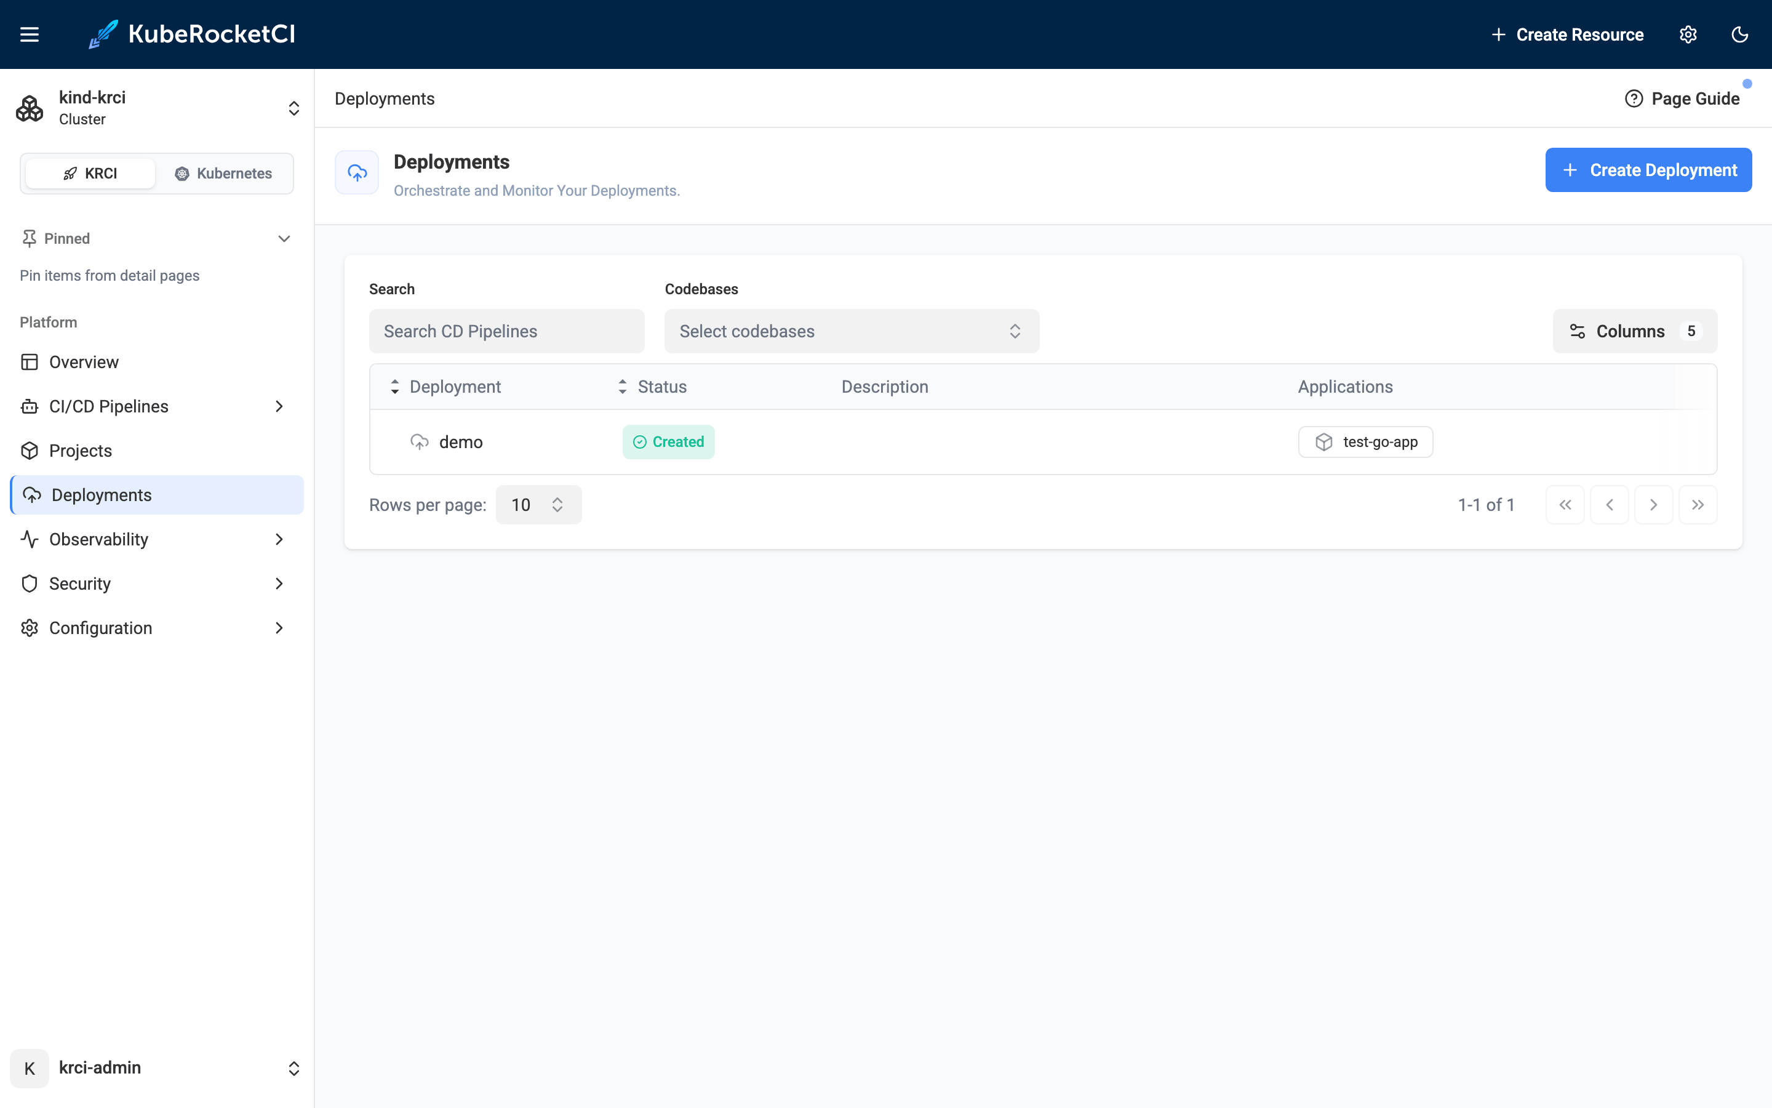Viewport: 1772px width, 1108px height.
Task: Click the cluster cubes icon
Action: pyautogui.click(x=30, y=108)
